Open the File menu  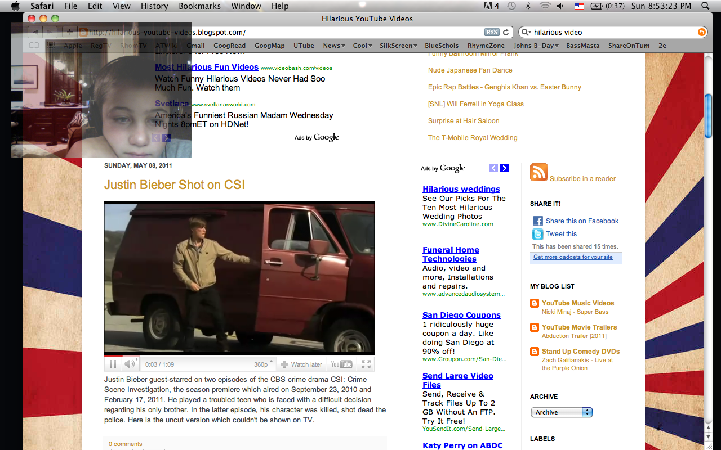pos(70,6)
